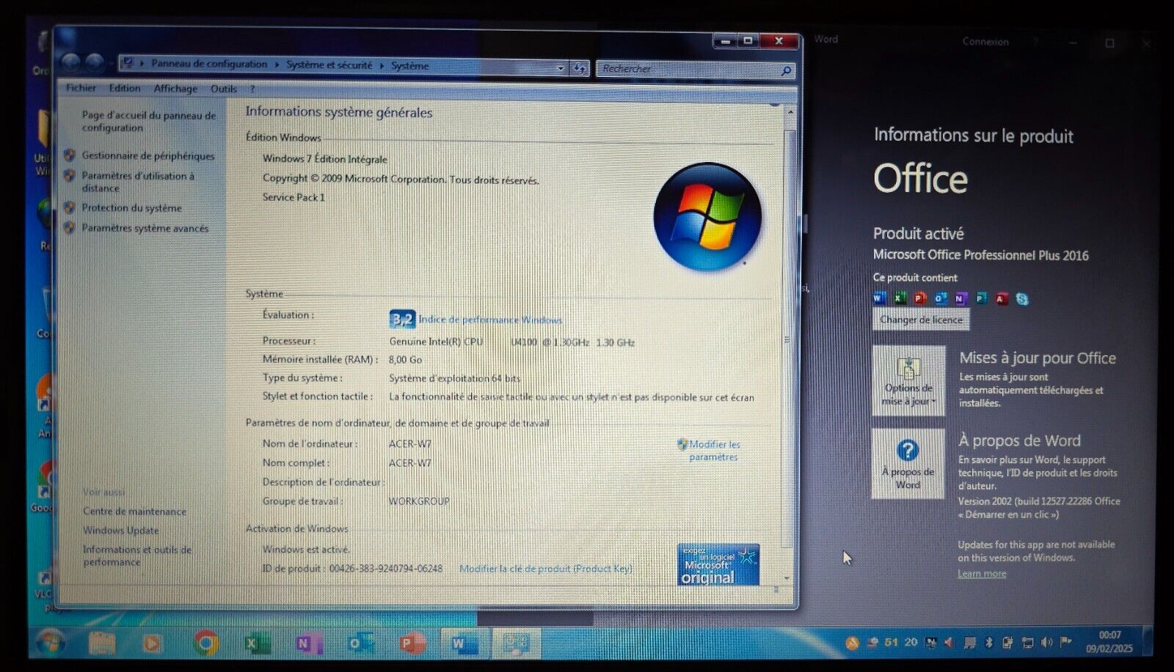
Task: Click the network tray icon
Action: 1027,643
